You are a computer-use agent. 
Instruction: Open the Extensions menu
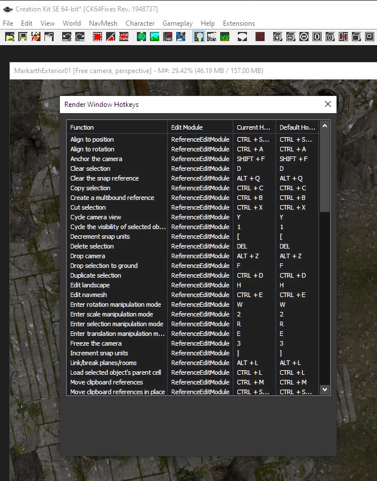pyautogui.click(x=239, y=23)
